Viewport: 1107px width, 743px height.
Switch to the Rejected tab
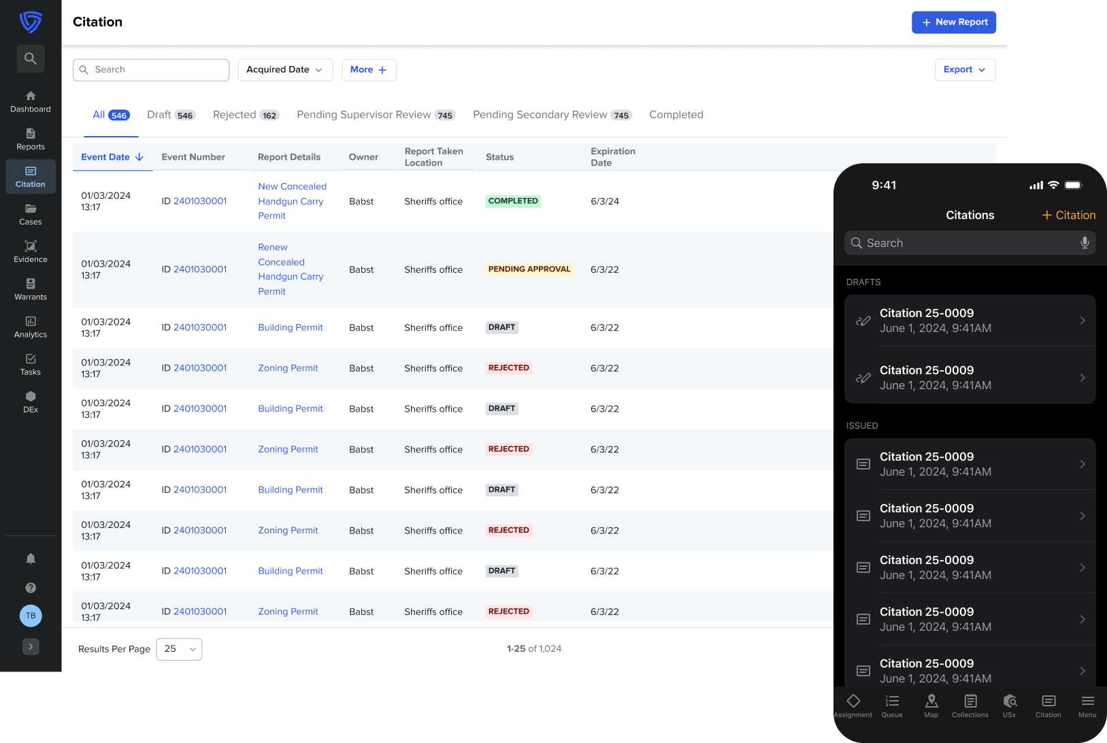click(x=245, y=115)
